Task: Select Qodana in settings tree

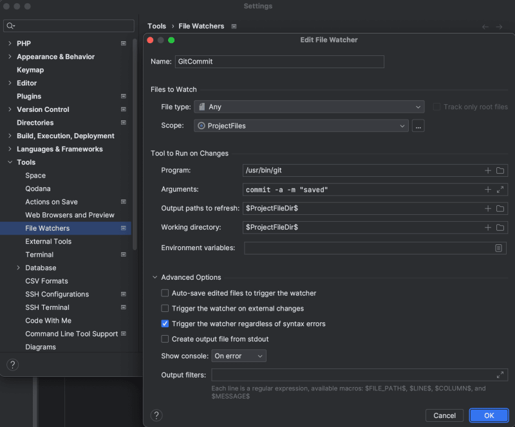Action: [38, 188]
